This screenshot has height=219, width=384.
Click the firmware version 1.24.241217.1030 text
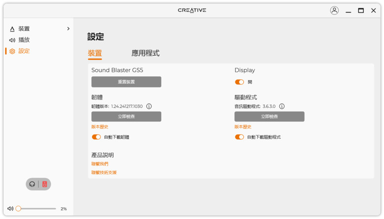pos(127,106)
